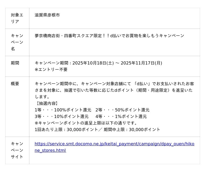Click the 期間中上限：30,000ポイント text
This screenshot has height=172, width=210.
click(x=132, y=130)
